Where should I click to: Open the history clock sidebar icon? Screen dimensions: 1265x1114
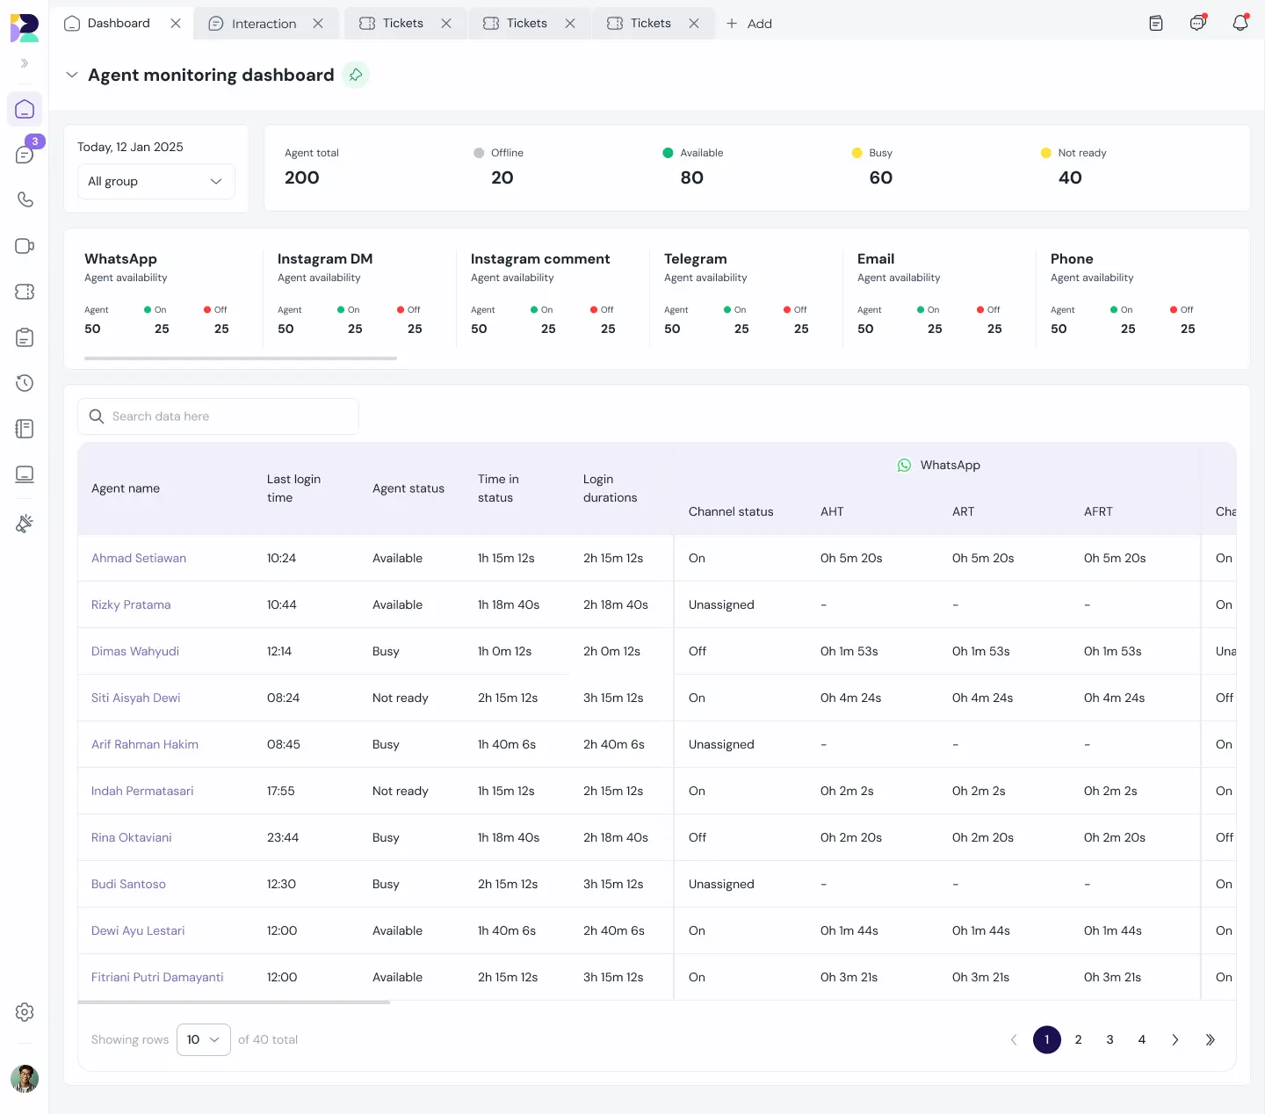tap(25, 383)
